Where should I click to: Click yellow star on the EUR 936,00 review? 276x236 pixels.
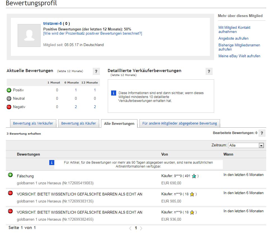(x=192, y=213)
